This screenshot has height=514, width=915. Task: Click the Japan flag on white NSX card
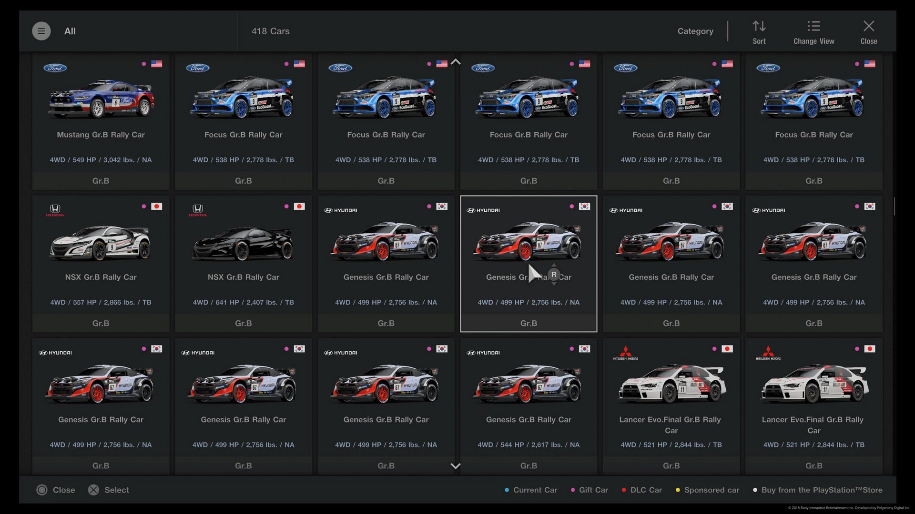156,206
